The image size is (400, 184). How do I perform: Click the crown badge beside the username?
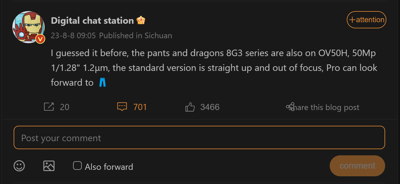pos(141,20)
